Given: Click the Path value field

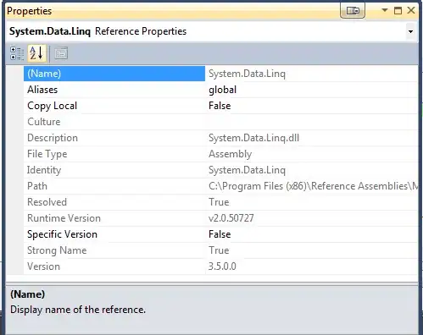Looking at the screenshot, I should pos(311,186).
